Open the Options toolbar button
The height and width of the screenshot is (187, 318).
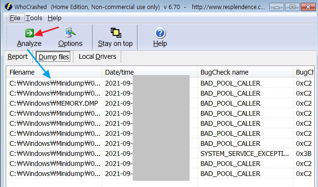[70, 38]
